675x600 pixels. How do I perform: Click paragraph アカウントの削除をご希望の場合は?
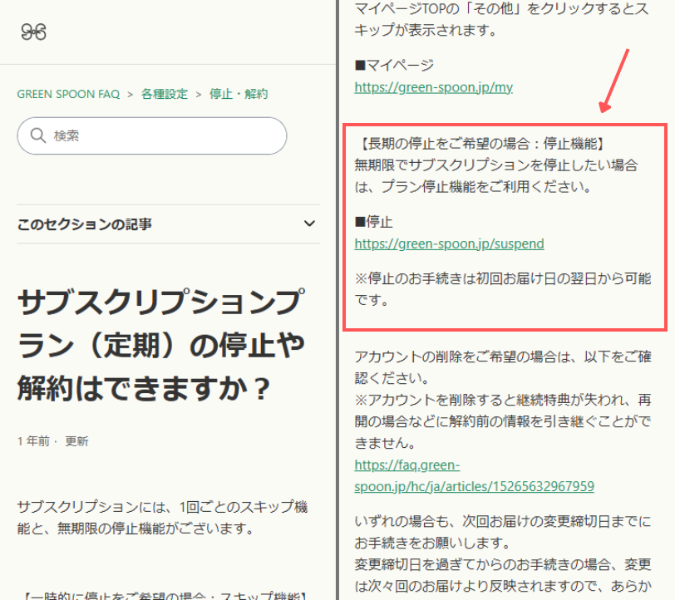[x=503, y=367]
